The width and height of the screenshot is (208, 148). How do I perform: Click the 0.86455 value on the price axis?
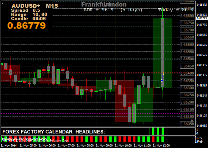(202, 65)
